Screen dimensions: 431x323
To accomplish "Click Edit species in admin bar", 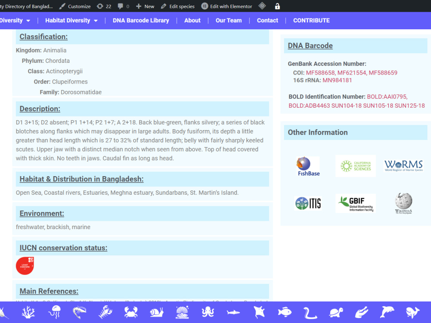I will 178,6.
